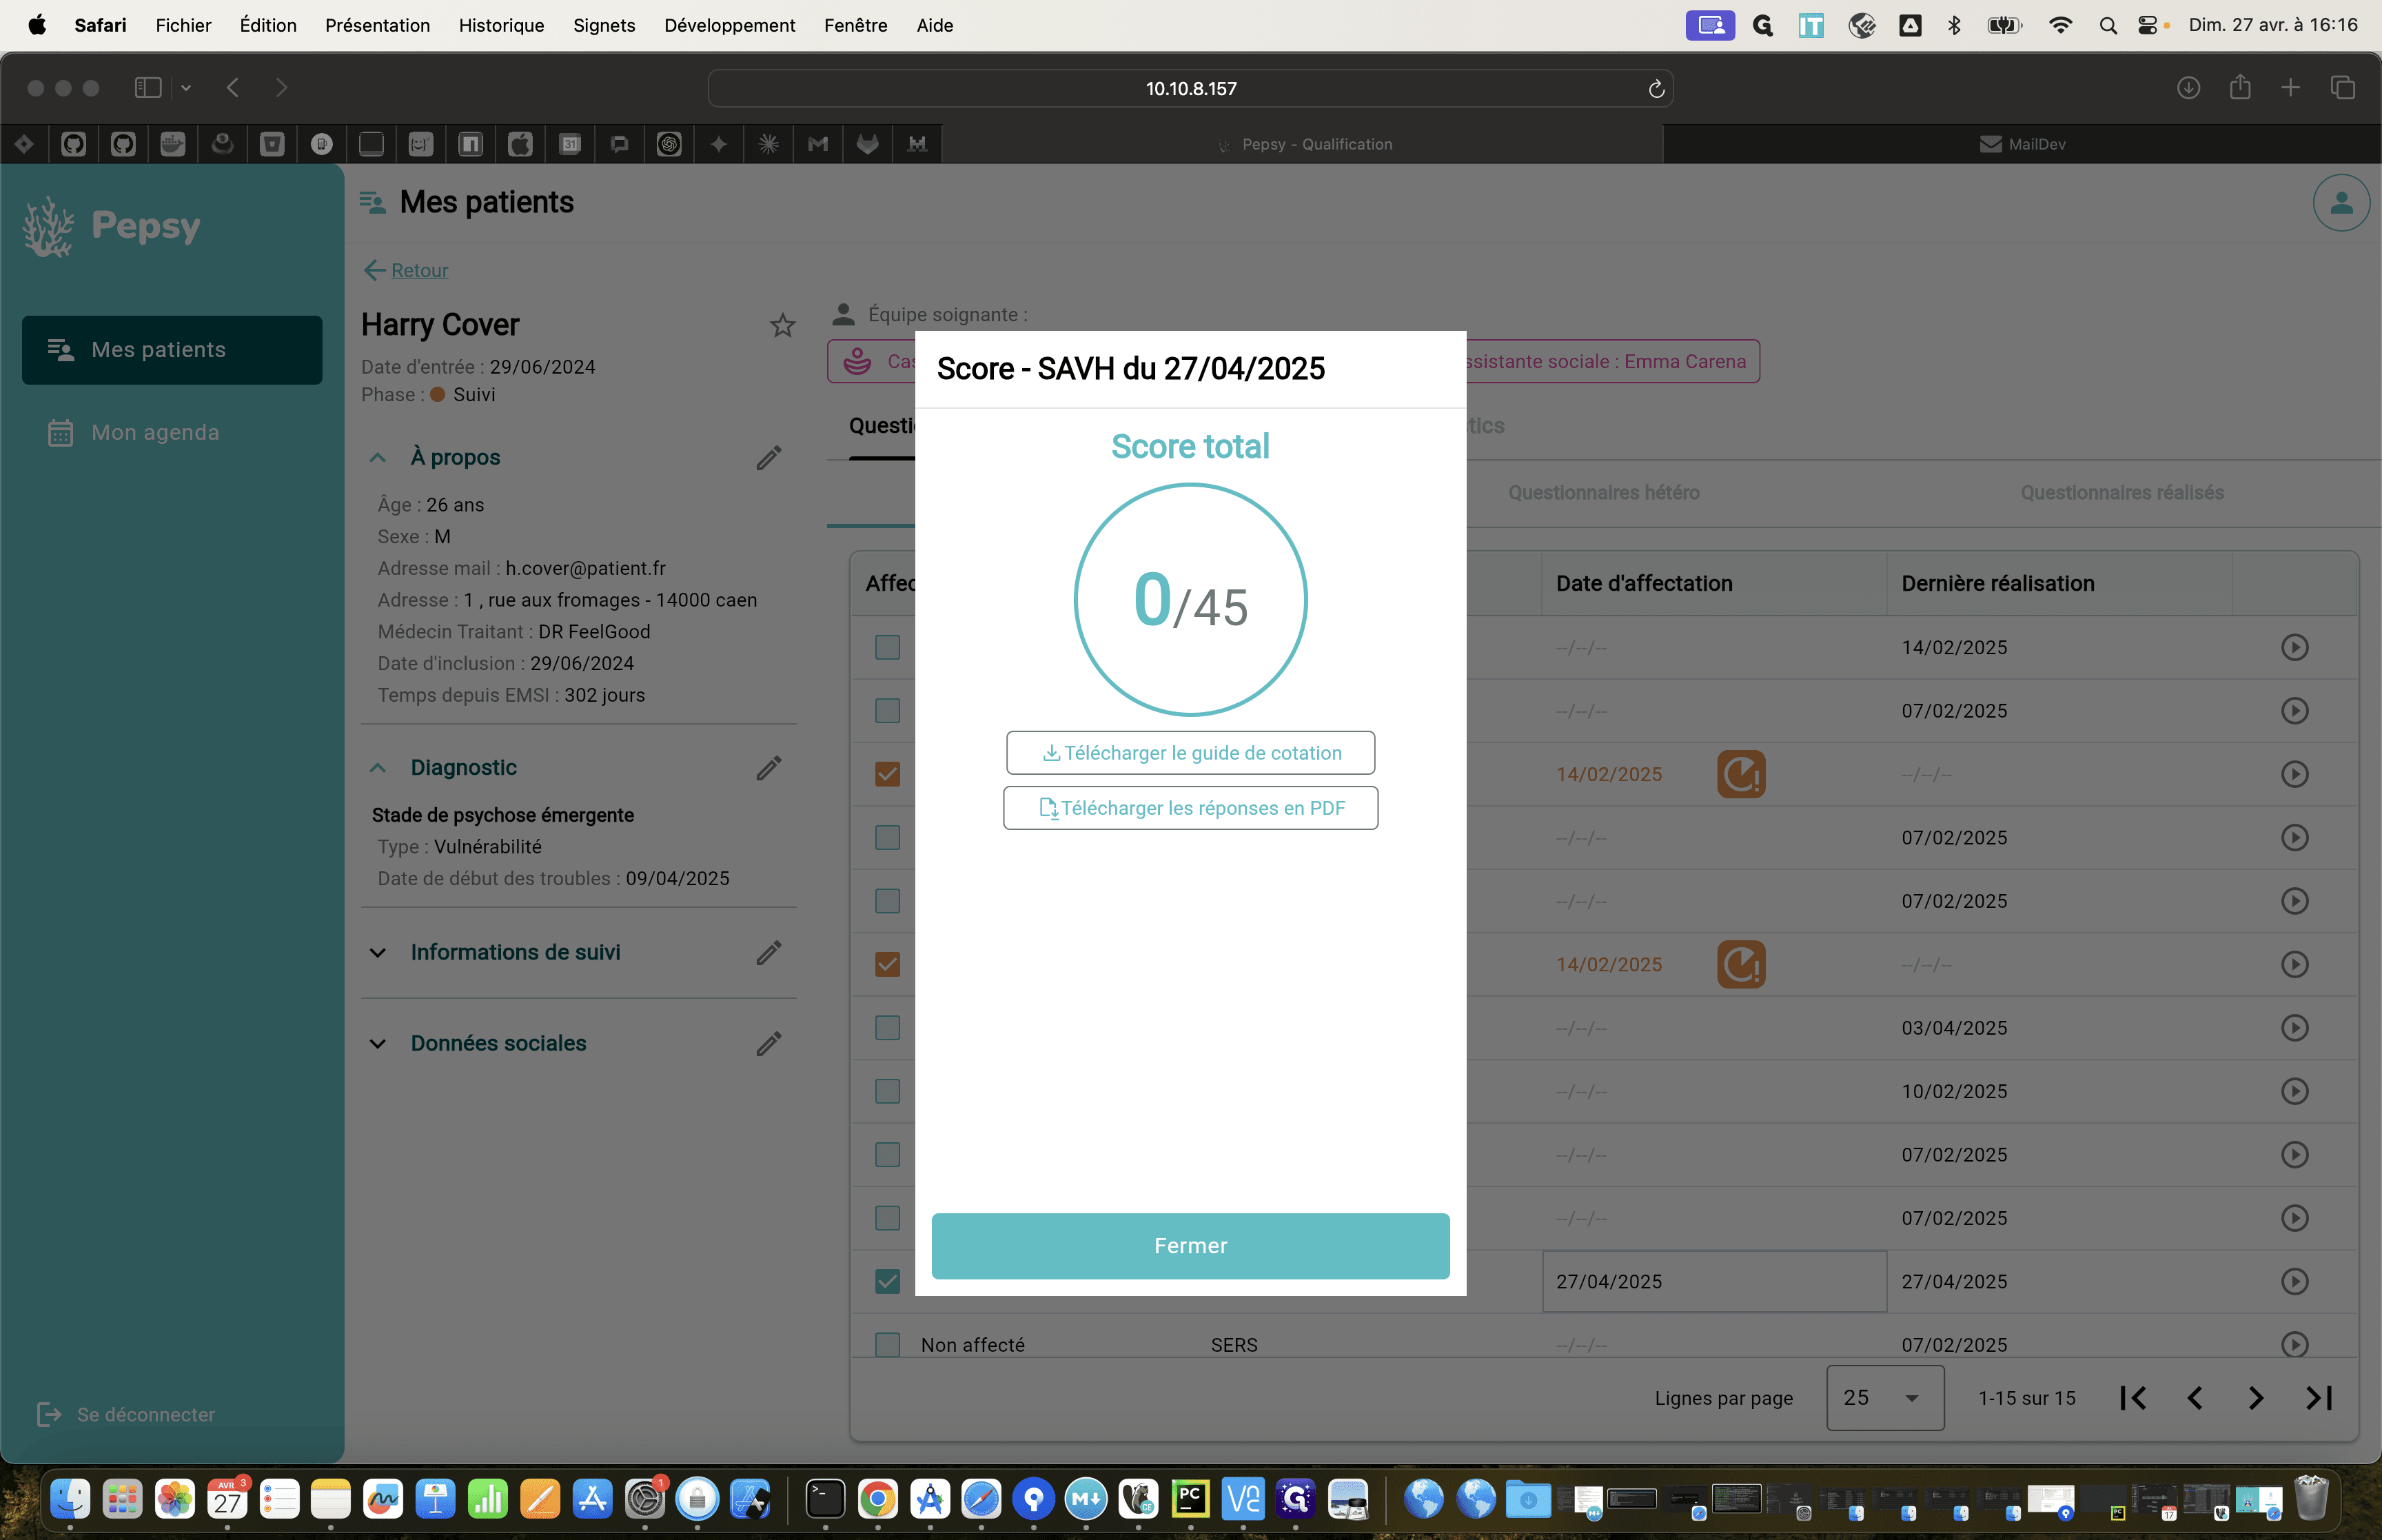Image resolution: width=2382 pixels, height=1540 pixels.
Task: Mark Harry Cover as favorite star
Action: coord(782,325)
